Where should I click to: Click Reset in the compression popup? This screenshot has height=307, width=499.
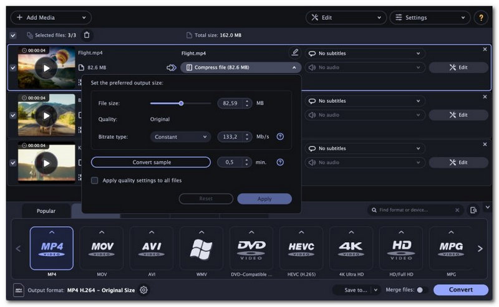206,199
